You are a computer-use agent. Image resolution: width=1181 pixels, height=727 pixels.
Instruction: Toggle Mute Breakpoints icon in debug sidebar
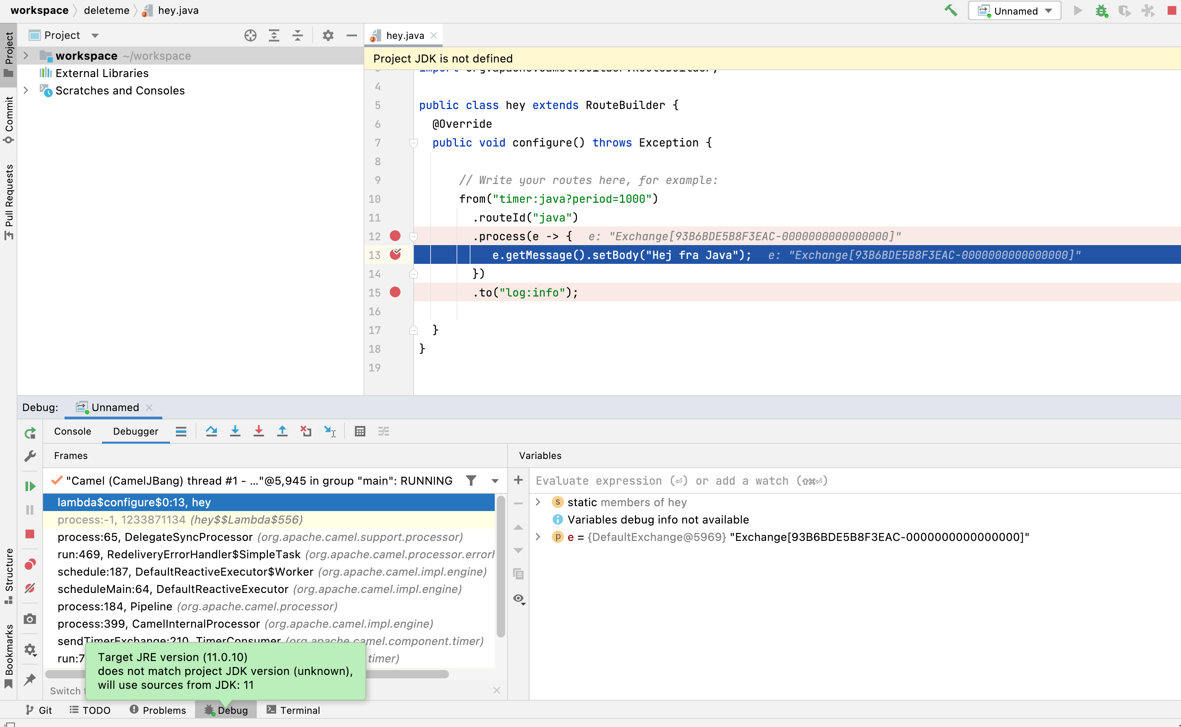(x=30, y=588)
